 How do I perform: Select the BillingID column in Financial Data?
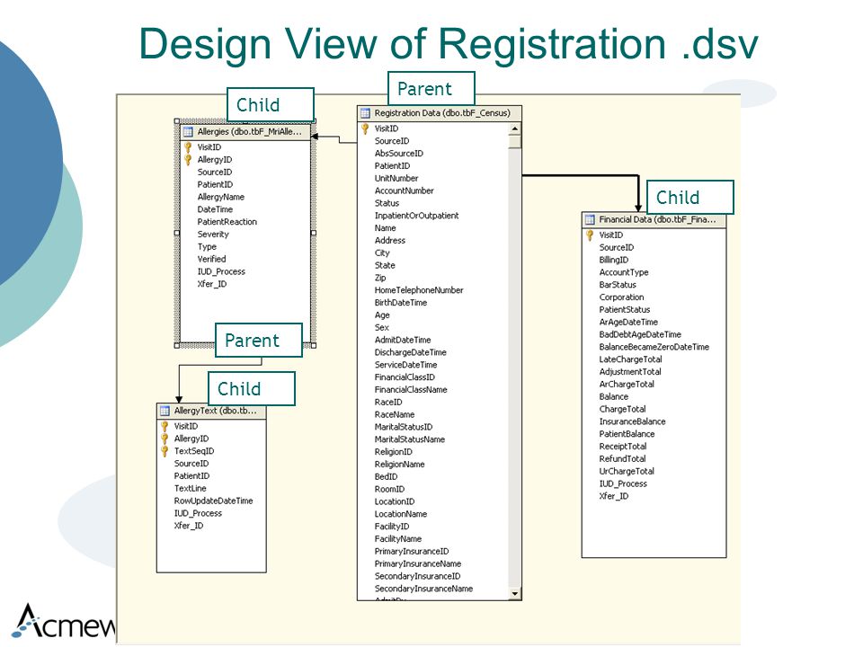[613, 261]
